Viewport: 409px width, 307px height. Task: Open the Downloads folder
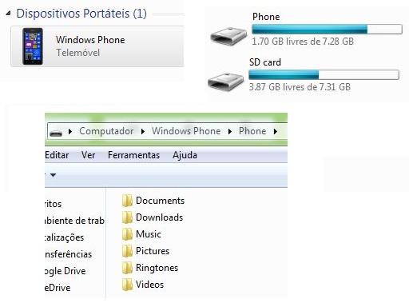click(153, 217)
